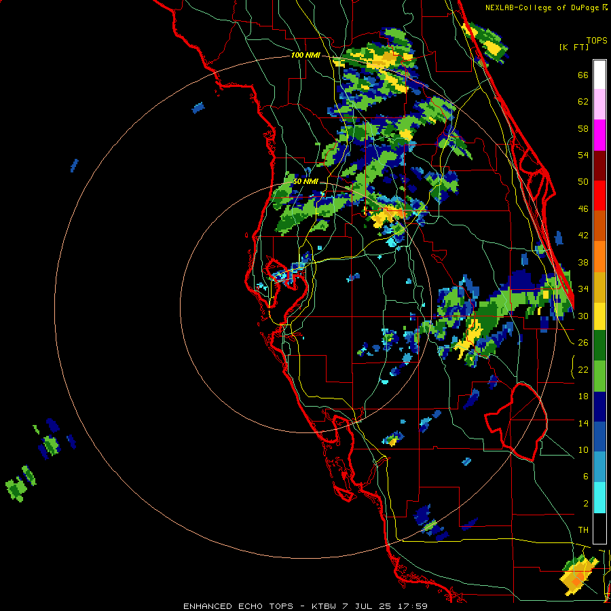Pick the dark maroon swatch on the scale
The height and width of the screenshot is (611, 611).
(x=599, y=165)
